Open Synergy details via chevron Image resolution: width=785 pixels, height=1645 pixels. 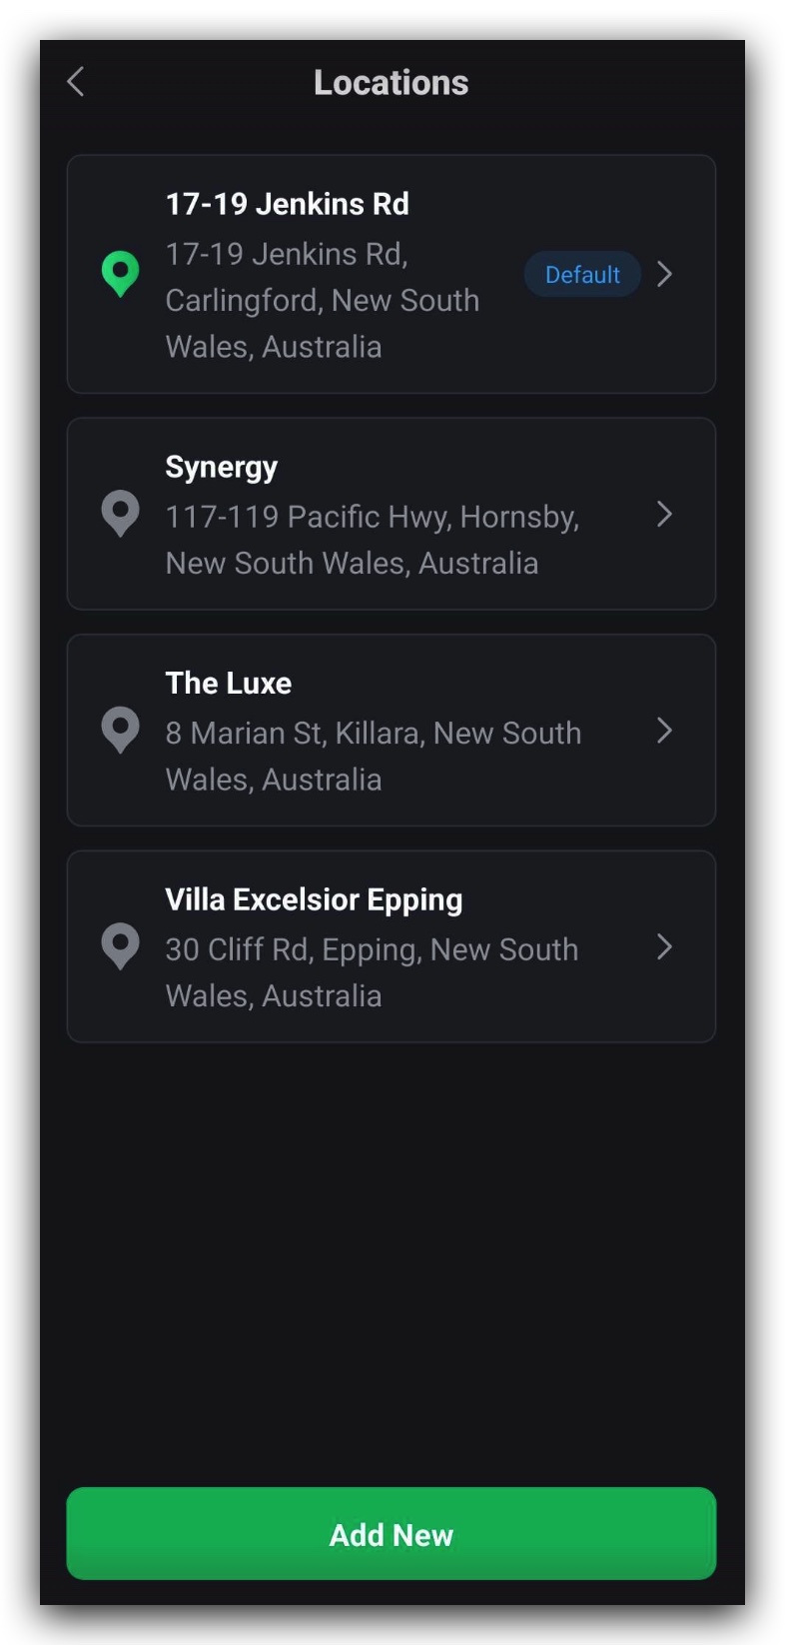point(665,514)
